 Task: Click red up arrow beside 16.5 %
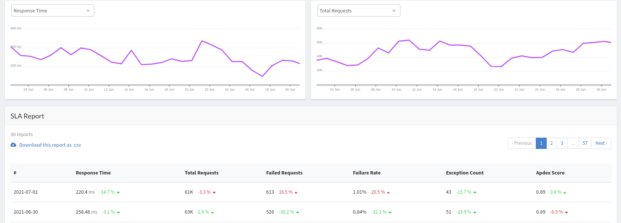pos(296,193)
